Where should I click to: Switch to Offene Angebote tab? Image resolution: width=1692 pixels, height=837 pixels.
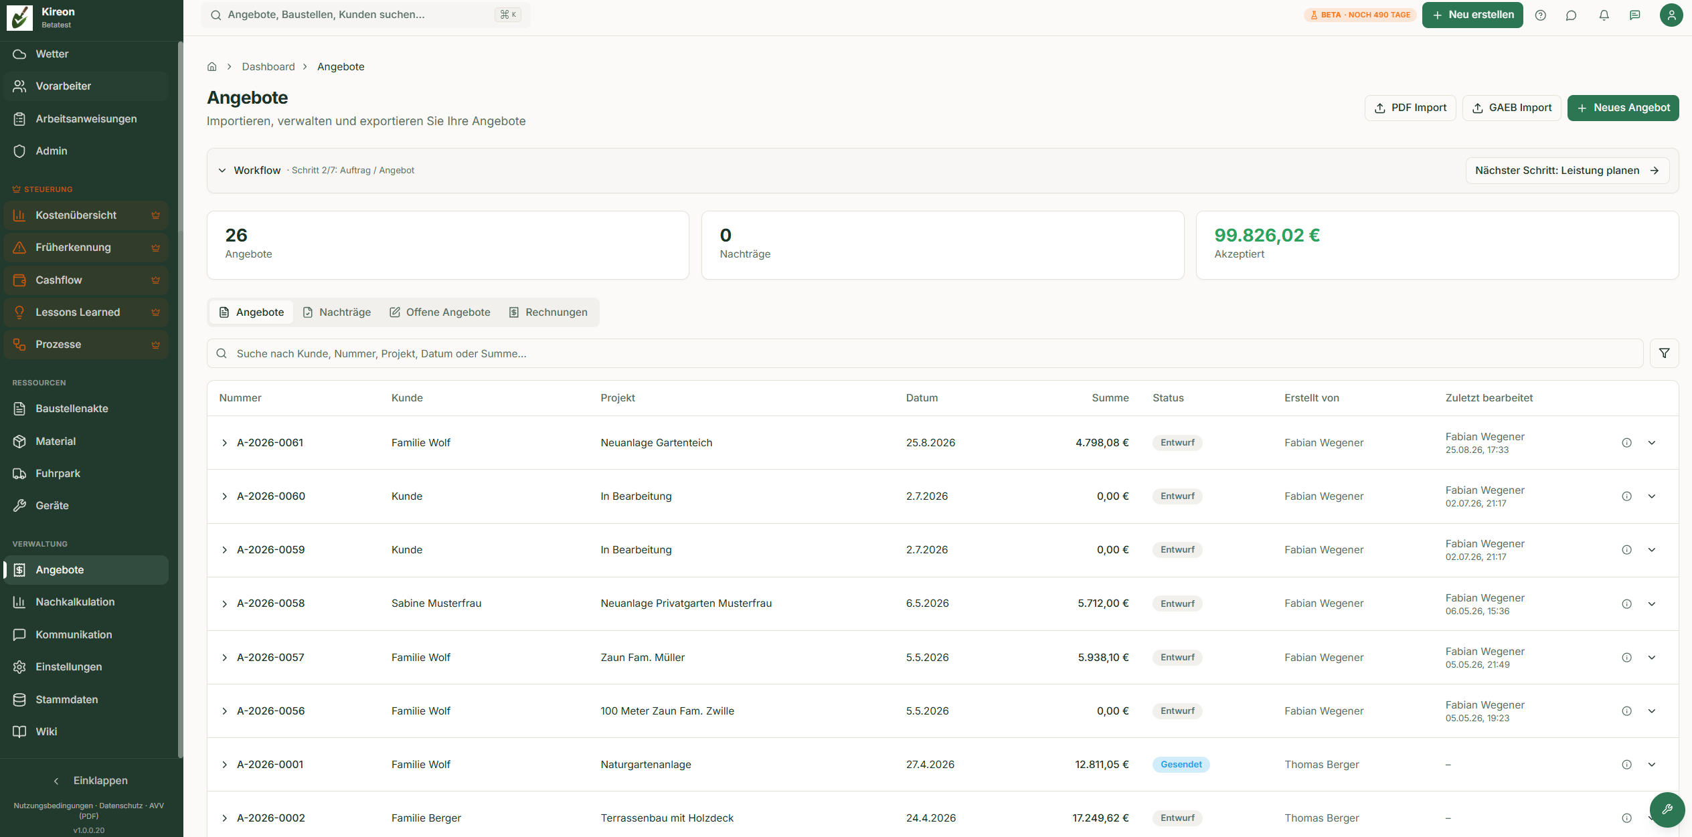tap(440, 312)
